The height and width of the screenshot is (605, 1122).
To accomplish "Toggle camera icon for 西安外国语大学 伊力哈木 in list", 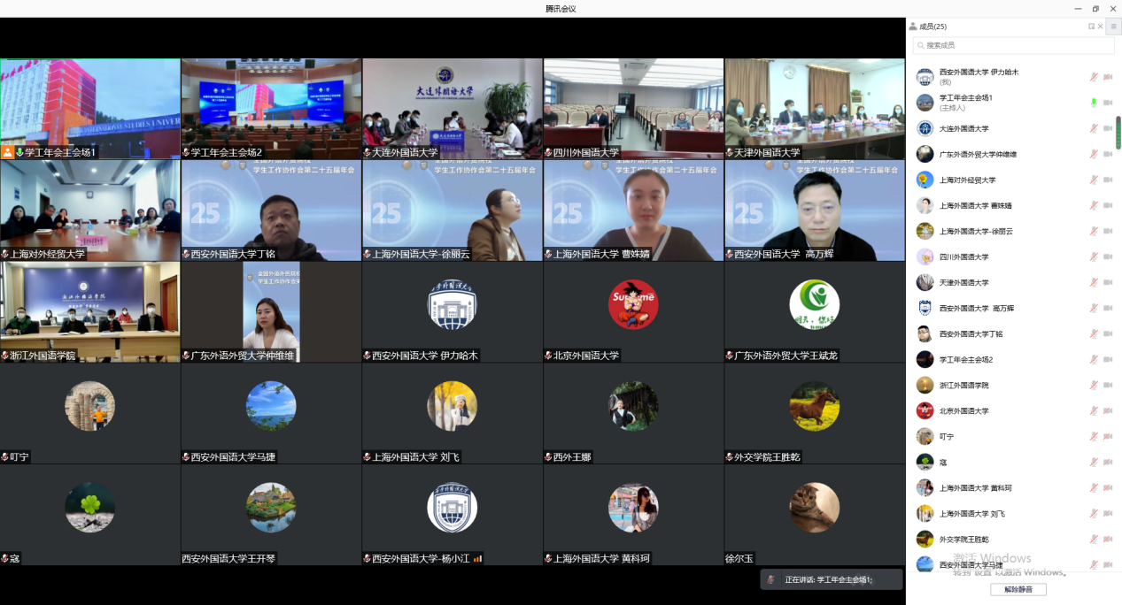I will 1107,77.
